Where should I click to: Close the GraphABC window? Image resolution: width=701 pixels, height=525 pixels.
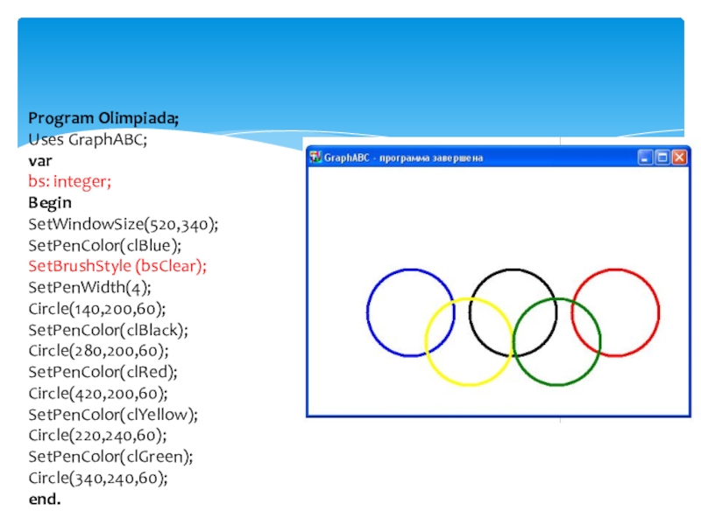click(680, 157)
